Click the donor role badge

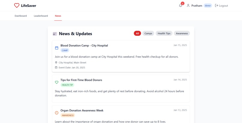(208, 6)
